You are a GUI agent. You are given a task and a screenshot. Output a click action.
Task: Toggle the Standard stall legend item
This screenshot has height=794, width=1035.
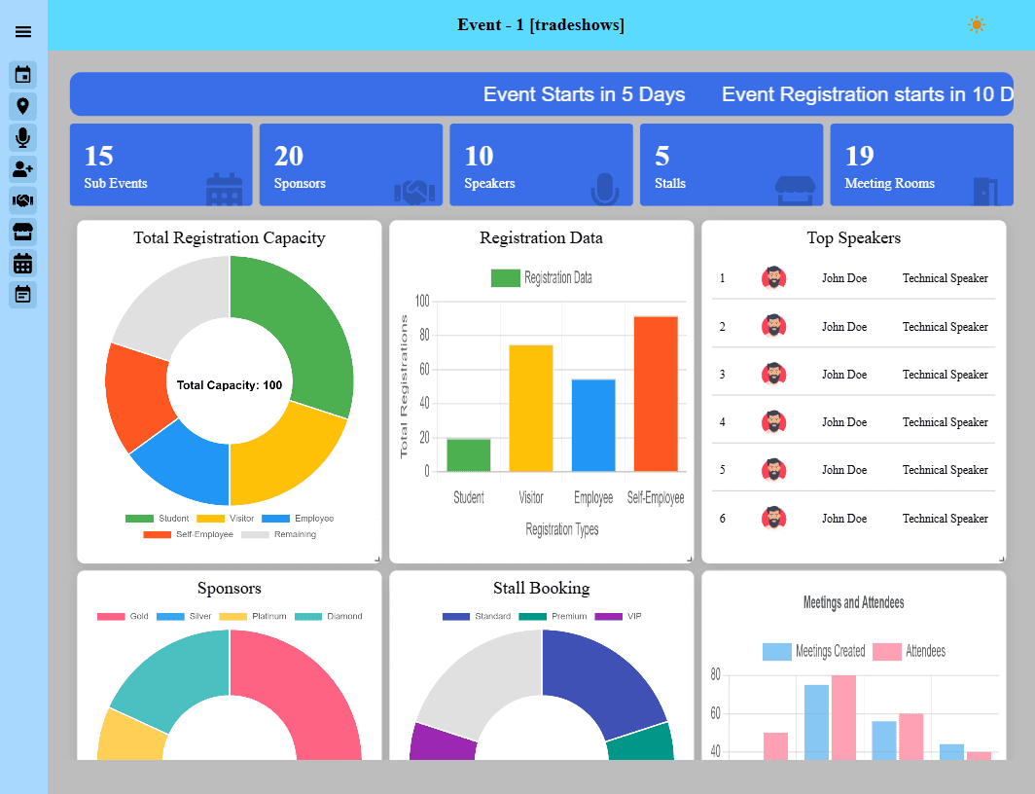click(477, 617)
